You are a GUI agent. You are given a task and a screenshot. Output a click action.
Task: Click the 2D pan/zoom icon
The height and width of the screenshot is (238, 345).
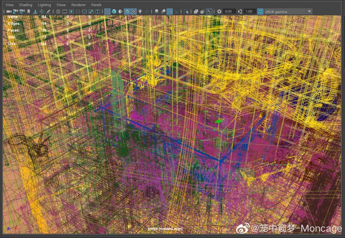tap(41, 11)
